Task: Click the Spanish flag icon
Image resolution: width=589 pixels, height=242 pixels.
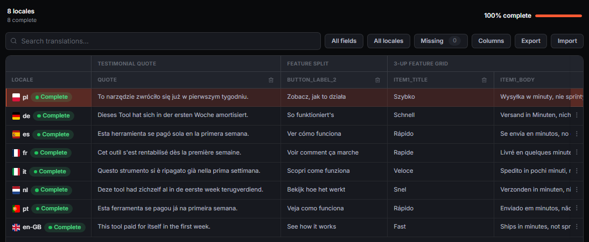Action: [16, 135]
